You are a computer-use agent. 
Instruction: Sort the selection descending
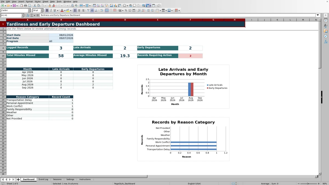tap(102, 5)
